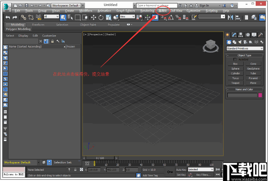Collapse the Object Type rollout
This screenshot has width=268, height=181.
(x=244, y=55)
